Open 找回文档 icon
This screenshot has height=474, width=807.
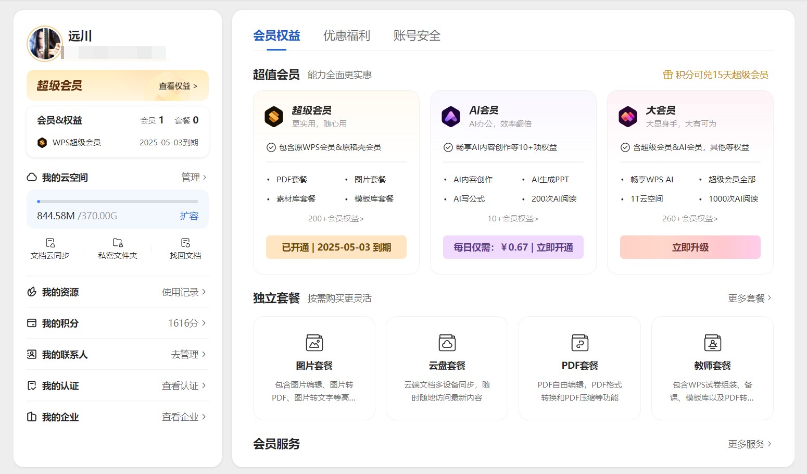(x=185, y=243)
